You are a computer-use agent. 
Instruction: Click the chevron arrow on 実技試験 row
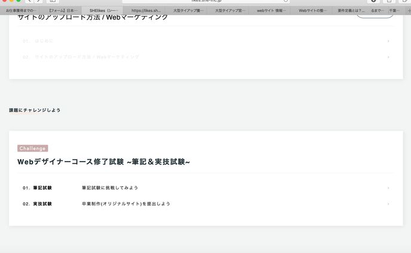point(388,204)
